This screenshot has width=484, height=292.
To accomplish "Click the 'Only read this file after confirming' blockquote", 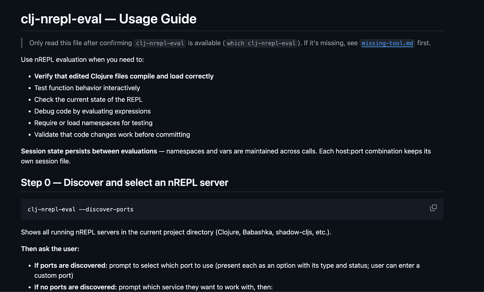I will (230, 43).
